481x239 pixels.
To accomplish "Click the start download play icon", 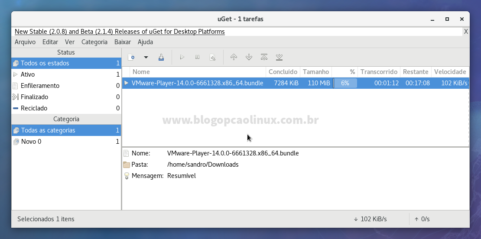I will [182, 57].
